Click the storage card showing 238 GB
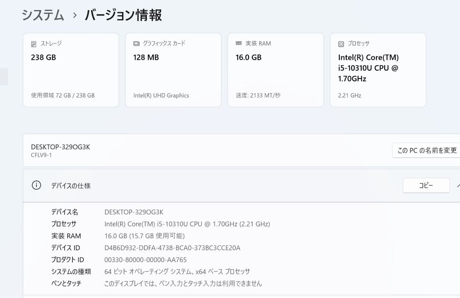Viewport: 460px width, 298px height. [x=71, y=69]
